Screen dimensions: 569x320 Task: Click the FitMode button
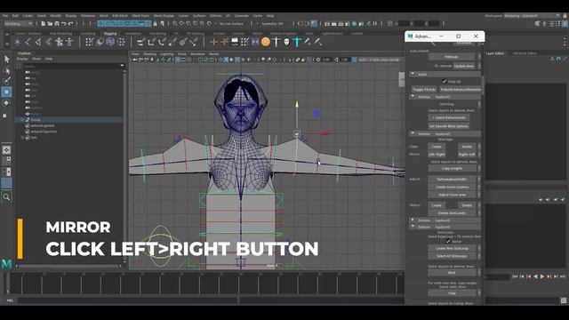(452, 57)
